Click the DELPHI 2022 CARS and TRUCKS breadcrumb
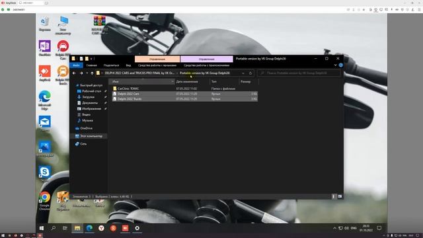The image size is (423, 238). click(139, 73)
